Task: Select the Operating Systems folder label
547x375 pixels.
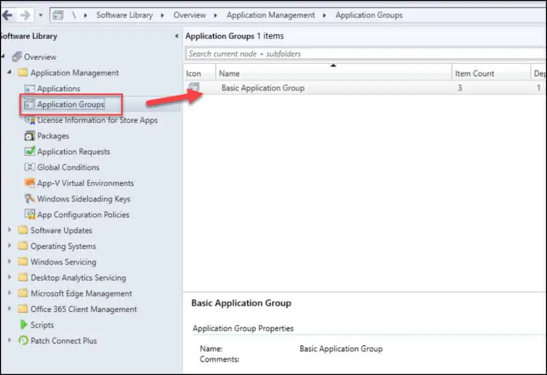Action: (63, 246)
